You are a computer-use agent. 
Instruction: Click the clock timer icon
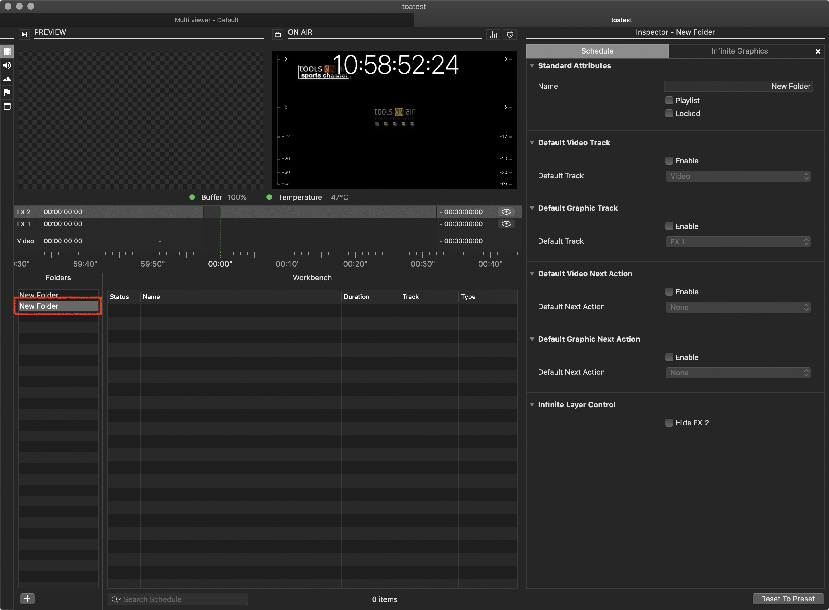pos(510,34)
